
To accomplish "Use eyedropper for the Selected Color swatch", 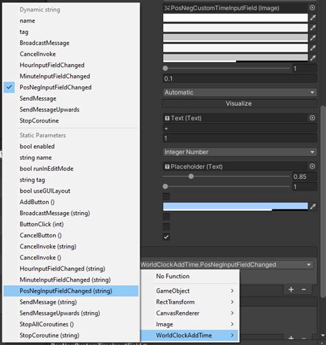I will click(313, 48).
